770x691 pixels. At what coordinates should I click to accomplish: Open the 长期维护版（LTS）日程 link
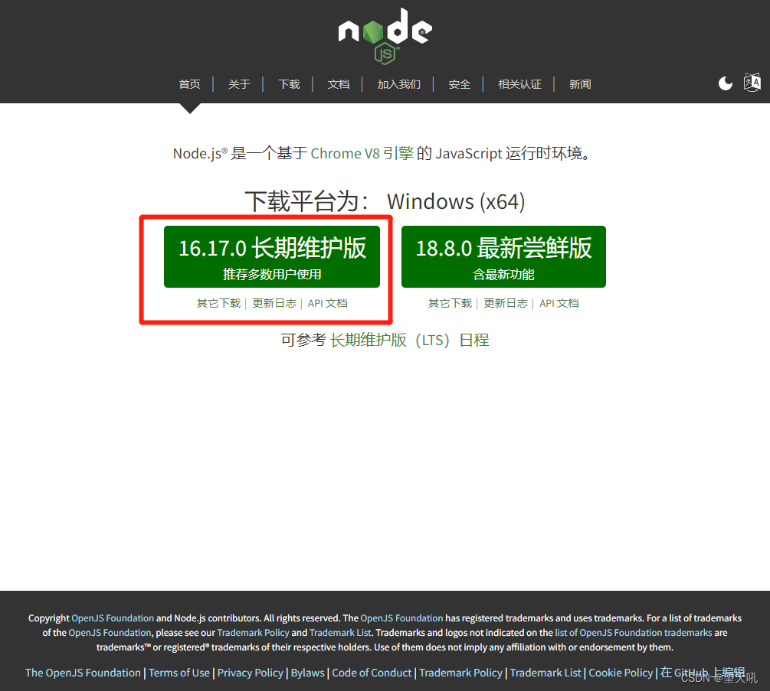(410, 340)
